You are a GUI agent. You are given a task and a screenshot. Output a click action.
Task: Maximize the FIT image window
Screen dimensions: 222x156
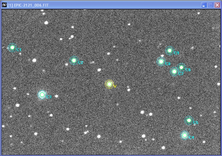click(x=210, y=5)
